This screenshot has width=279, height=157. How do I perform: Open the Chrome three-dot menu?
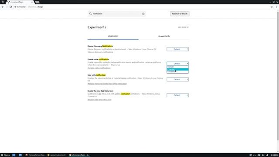pos(276,7)
